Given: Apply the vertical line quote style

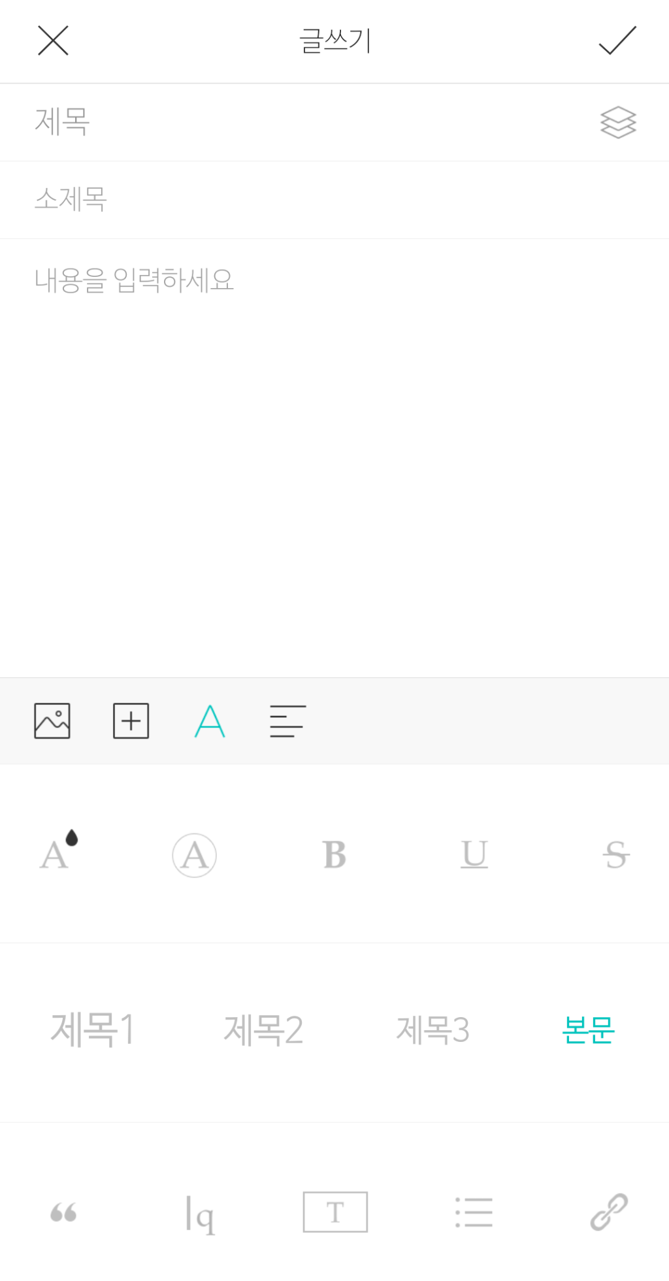Looking at the screenshot, I should [200, 1215].
